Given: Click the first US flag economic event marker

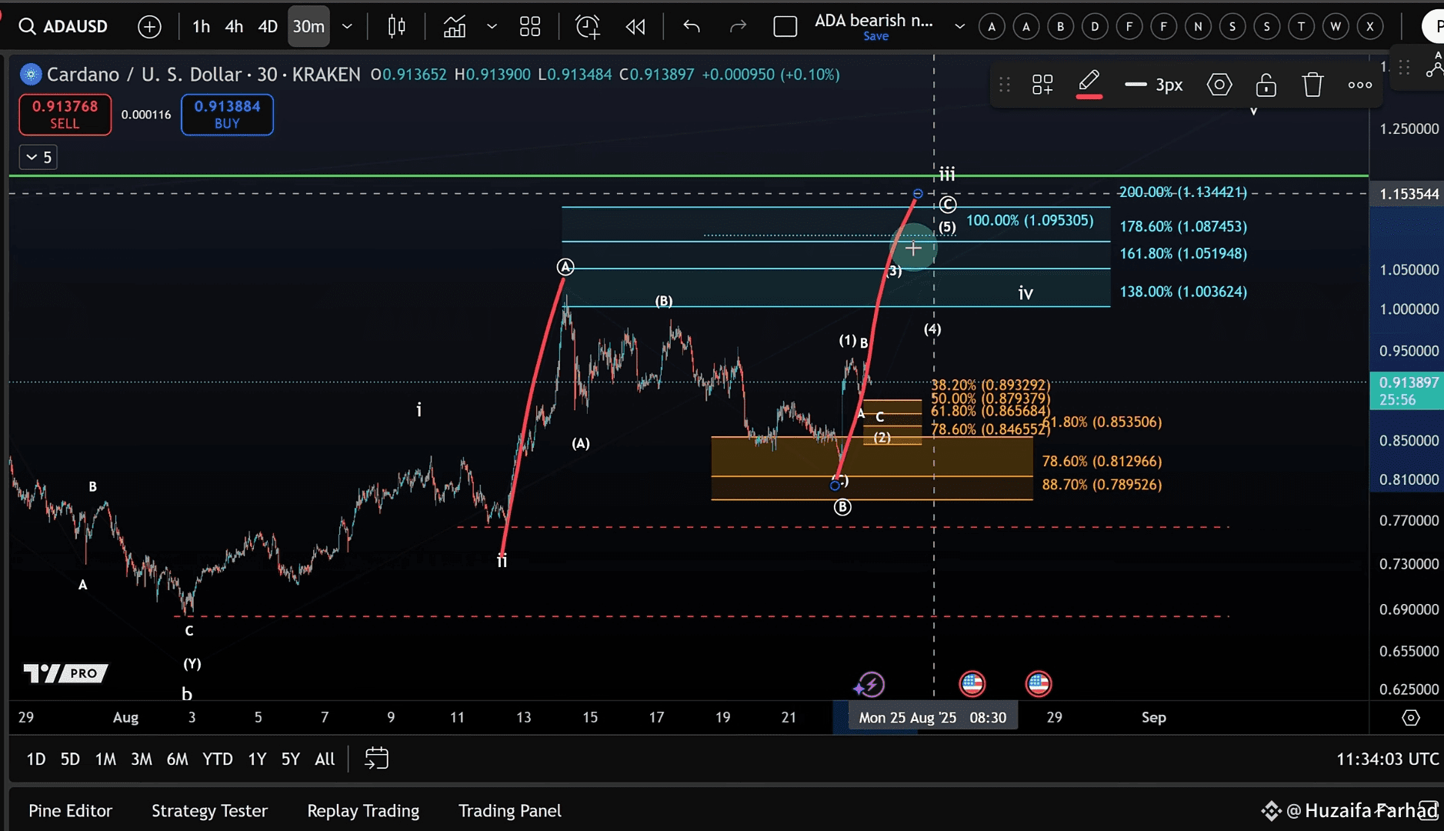Looking at the screenshot, I should (972, 683).
